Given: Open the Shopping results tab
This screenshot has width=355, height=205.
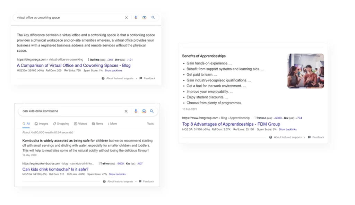Looking at the screenshot, I should (x=61, y=124).
